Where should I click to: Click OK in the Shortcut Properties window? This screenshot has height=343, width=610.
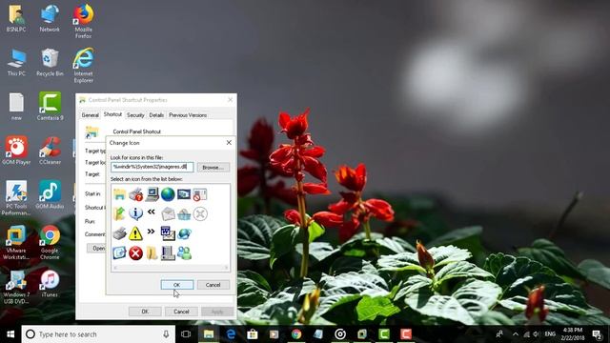[x=145, y=312]
